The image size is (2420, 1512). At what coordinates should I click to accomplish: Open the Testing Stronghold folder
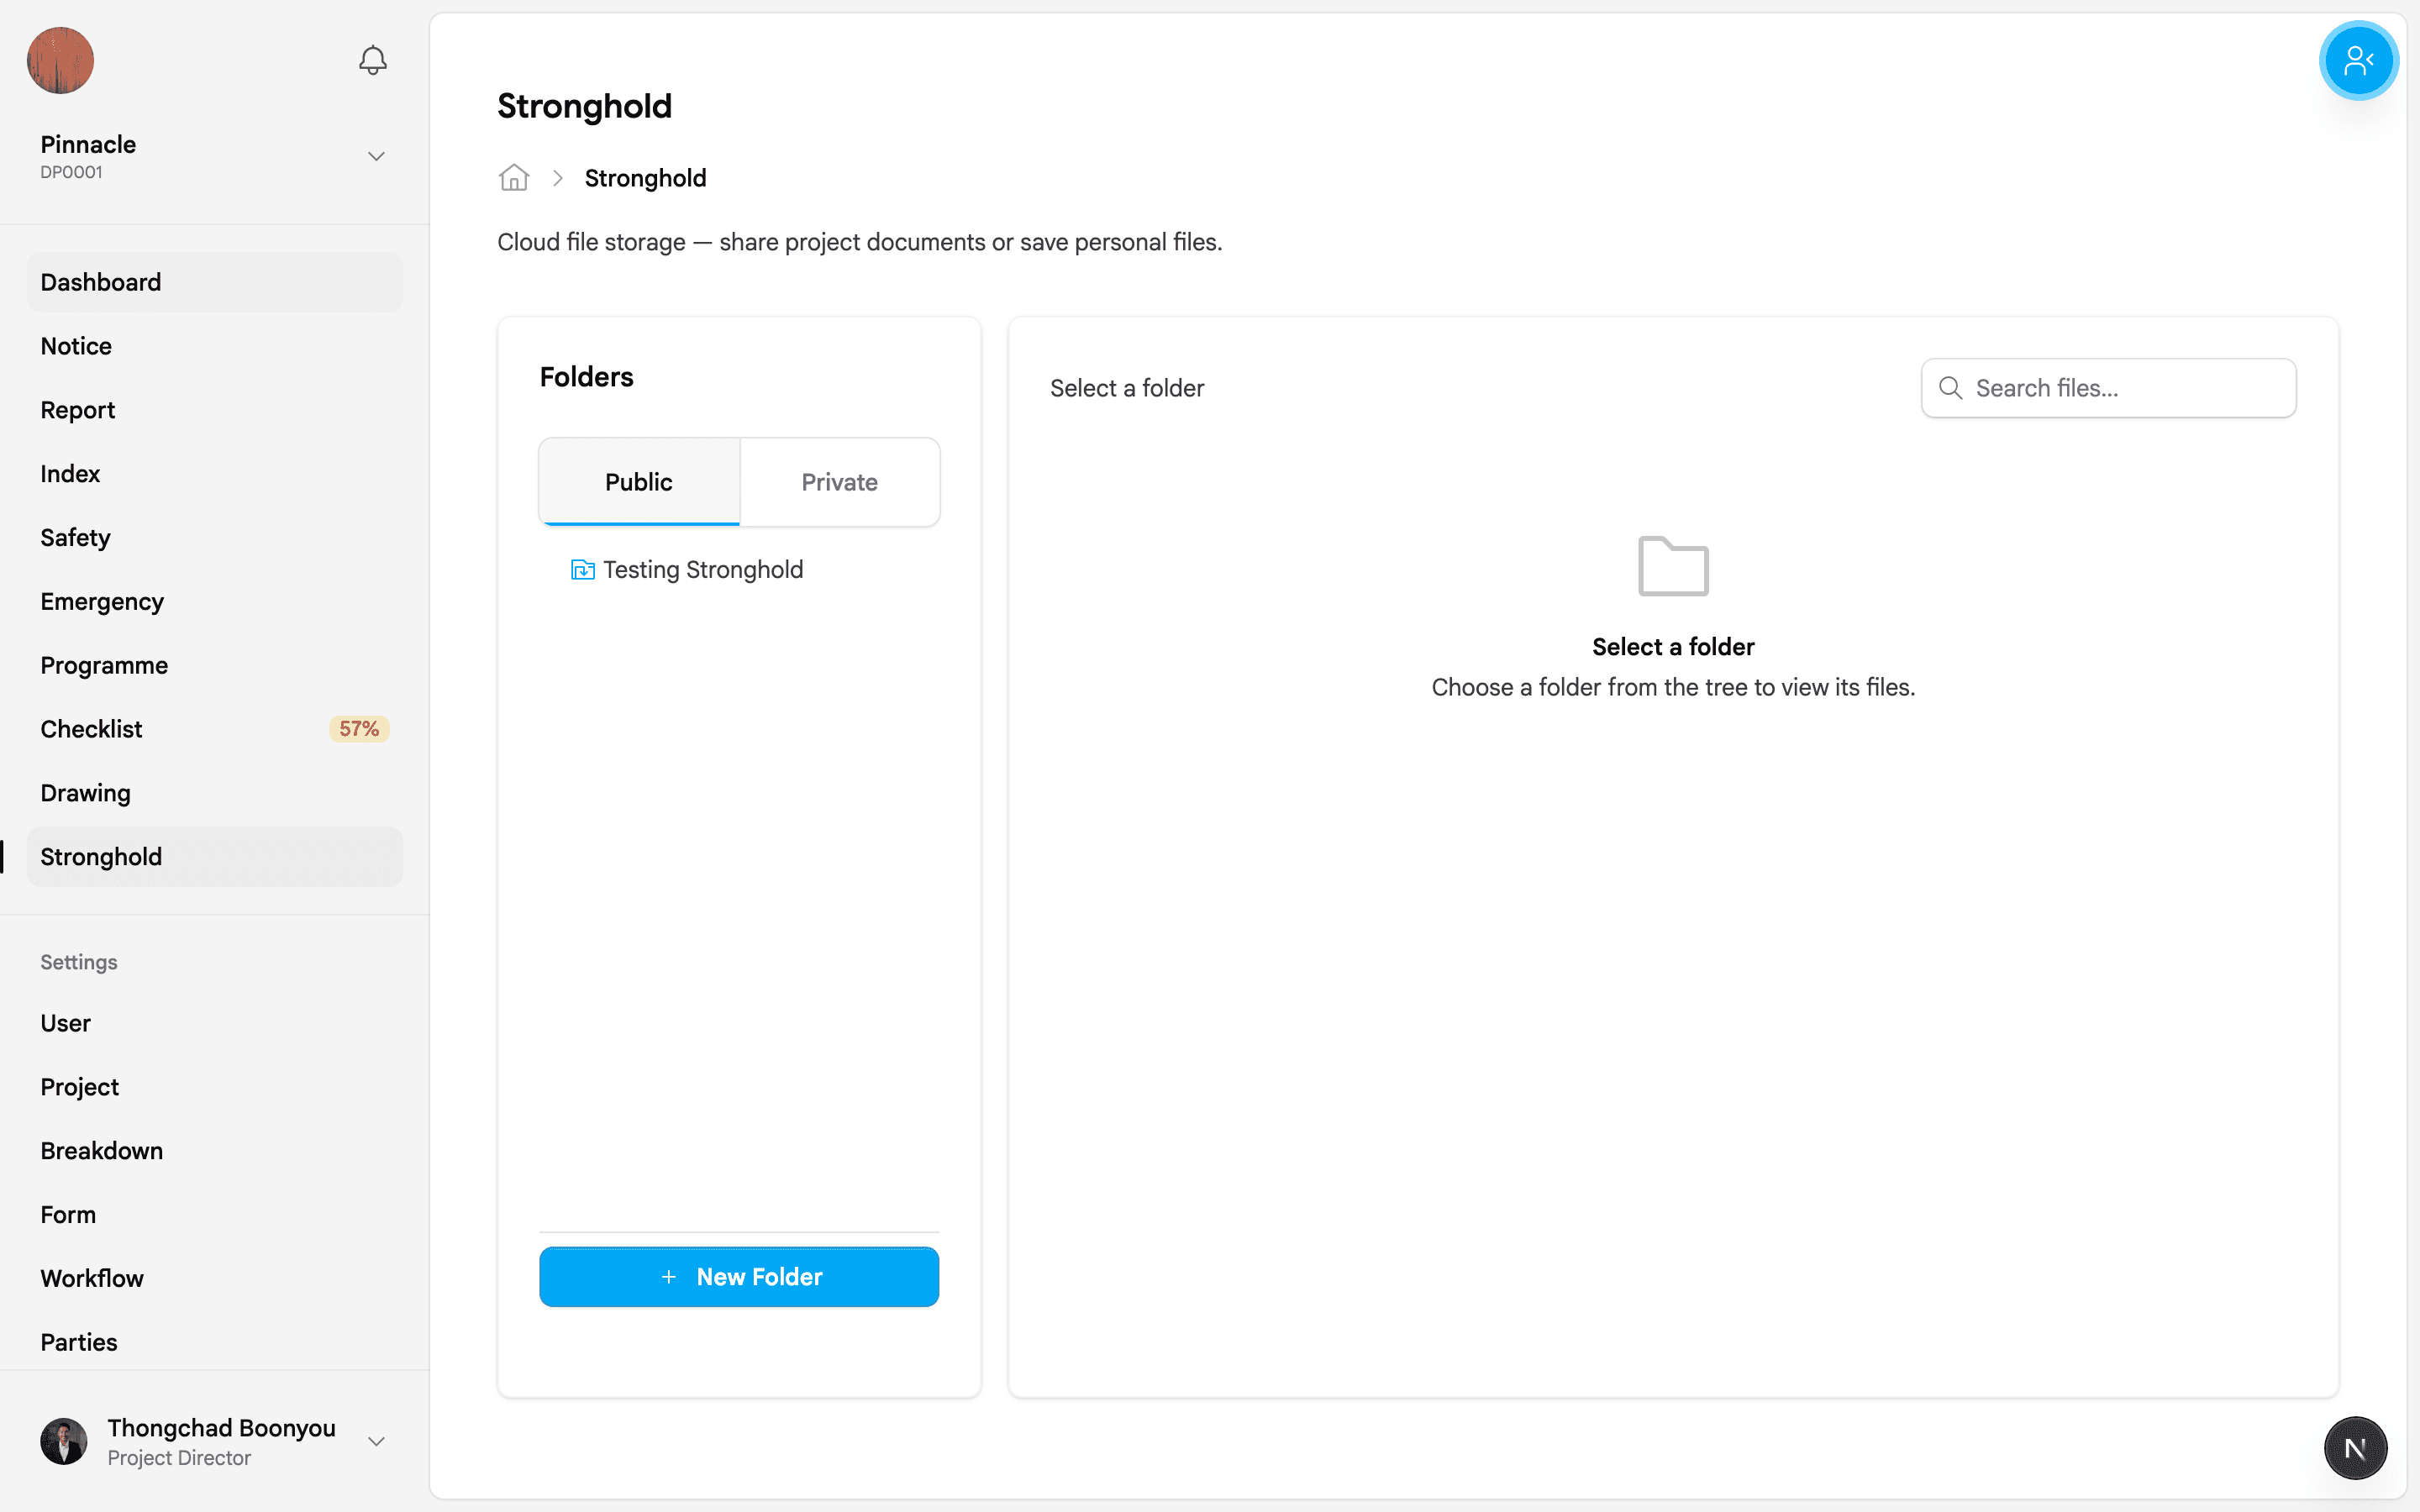pyautogui.click(x=702, y=570)
